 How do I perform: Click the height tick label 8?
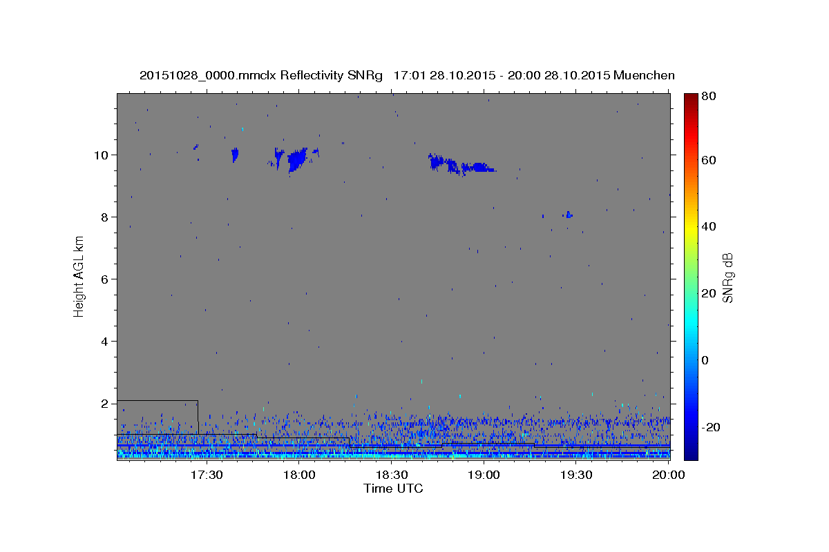click(105, 217)
